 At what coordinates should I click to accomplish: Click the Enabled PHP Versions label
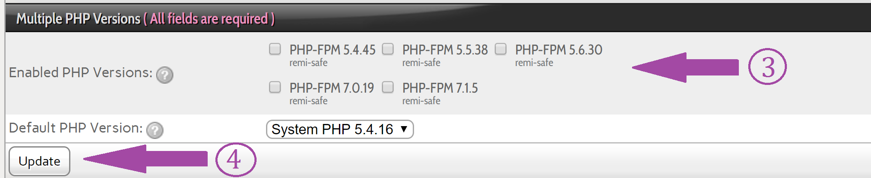tap(81, 72)
